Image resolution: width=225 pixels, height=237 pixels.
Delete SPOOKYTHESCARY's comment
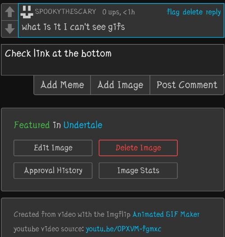tap(193, 12)
